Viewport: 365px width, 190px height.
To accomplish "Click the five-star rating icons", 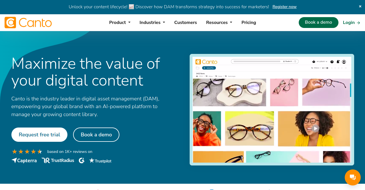I will click(27, 151).
